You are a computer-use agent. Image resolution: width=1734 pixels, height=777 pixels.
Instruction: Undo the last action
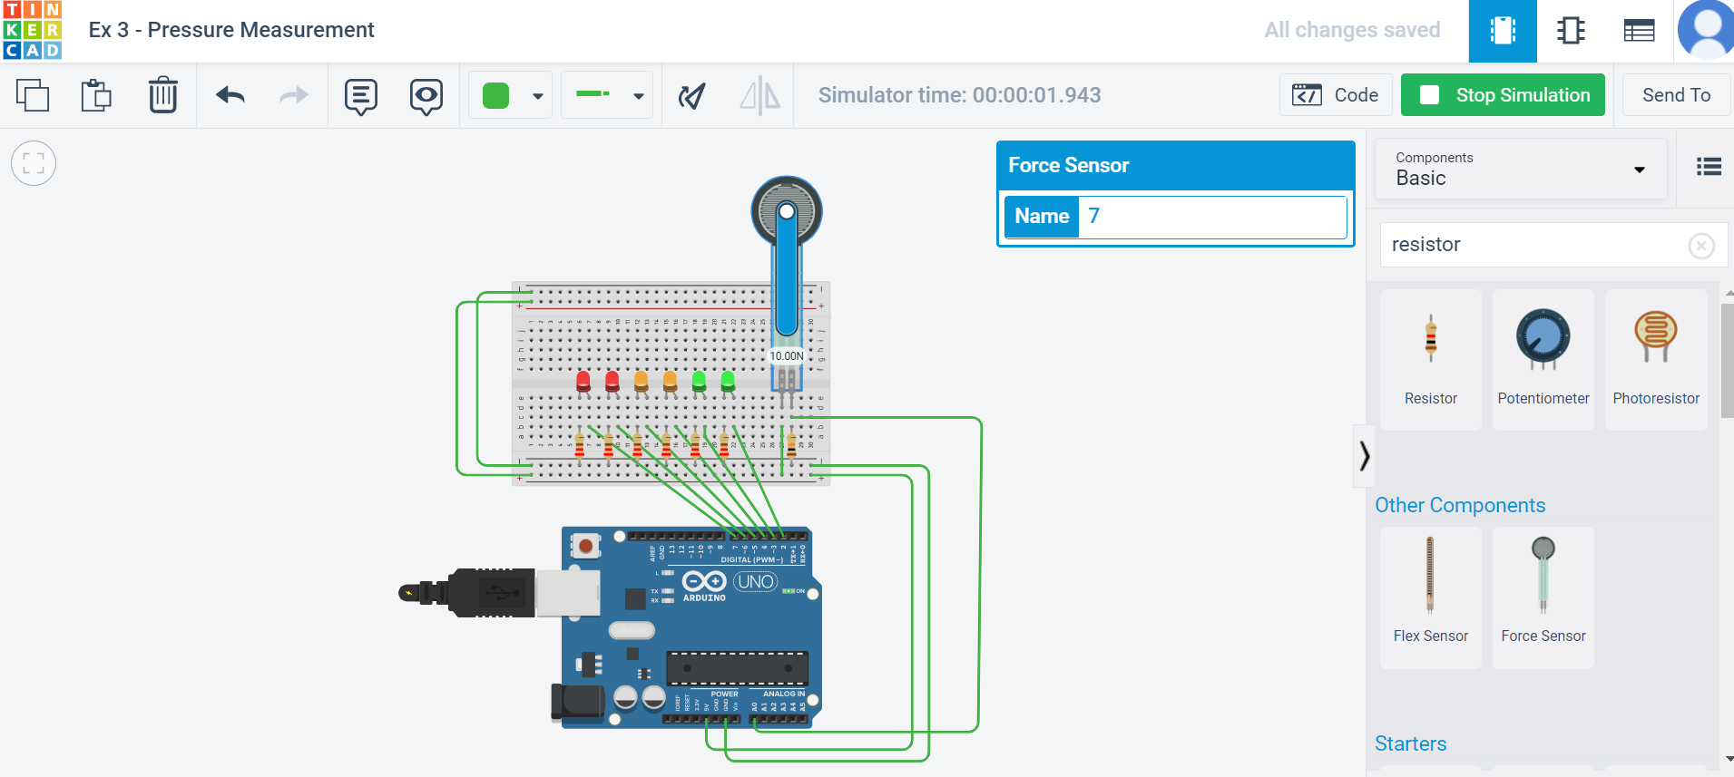click(230, 95)
